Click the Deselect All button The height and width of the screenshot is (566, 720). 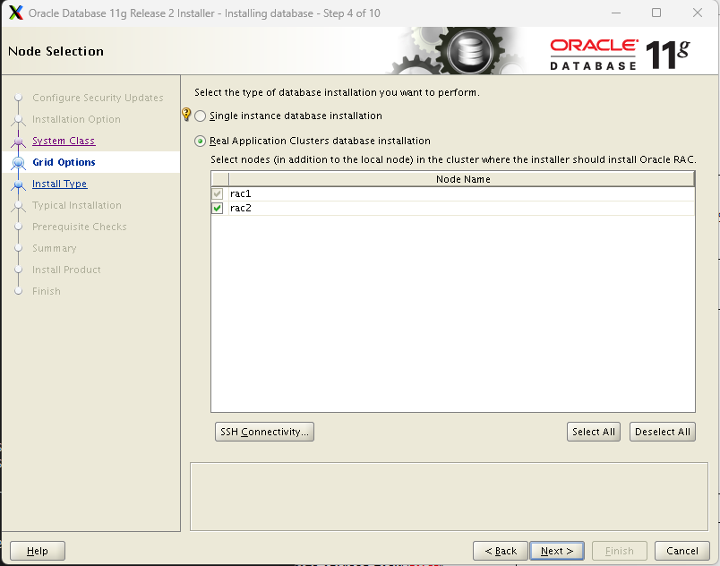pyautogui.click(x=662, y=432)
